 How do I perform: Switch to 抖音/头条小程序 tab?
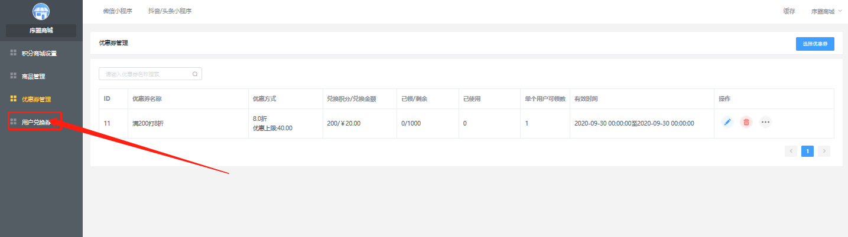point(170,11)
